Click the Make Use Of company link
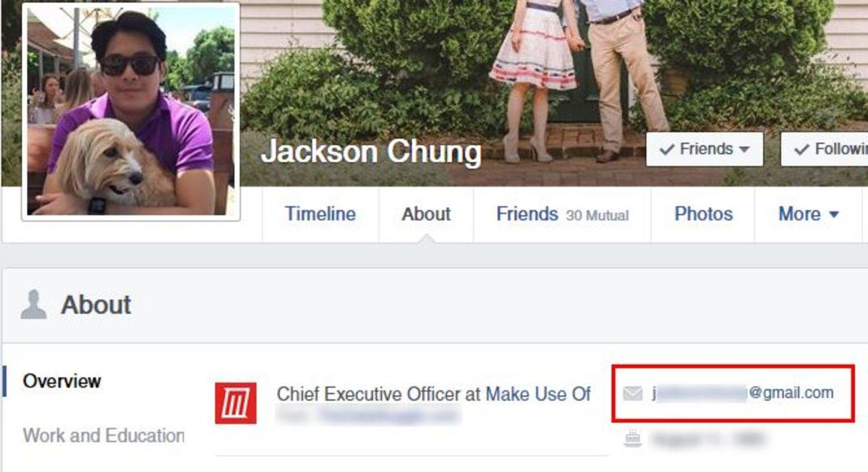 (538, 394)
